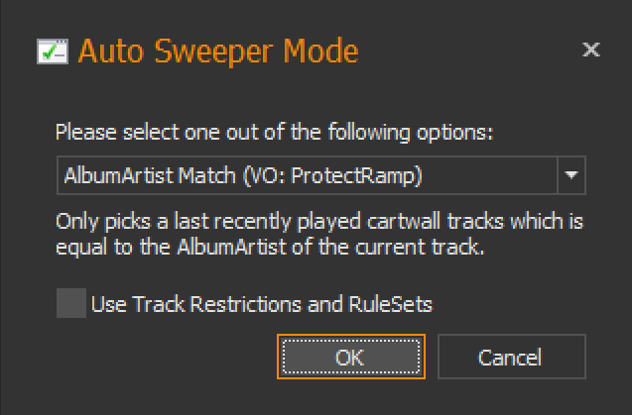Viewport: 632px width, 415px height.
Task: Click the "Auto Sweeper Mode" title text
Action: tap(218, 51)
